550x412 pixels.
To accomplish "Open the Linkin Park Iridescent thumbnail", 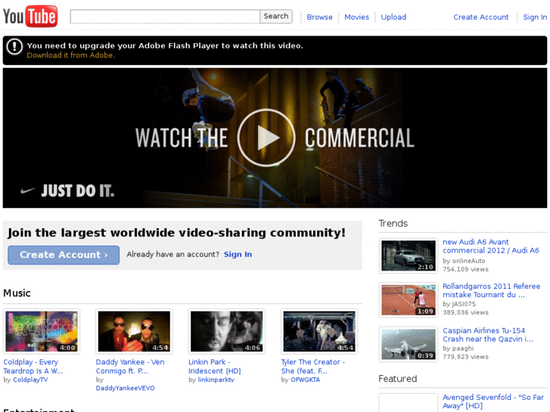I will pyautogui.click(x=227, y=331).
